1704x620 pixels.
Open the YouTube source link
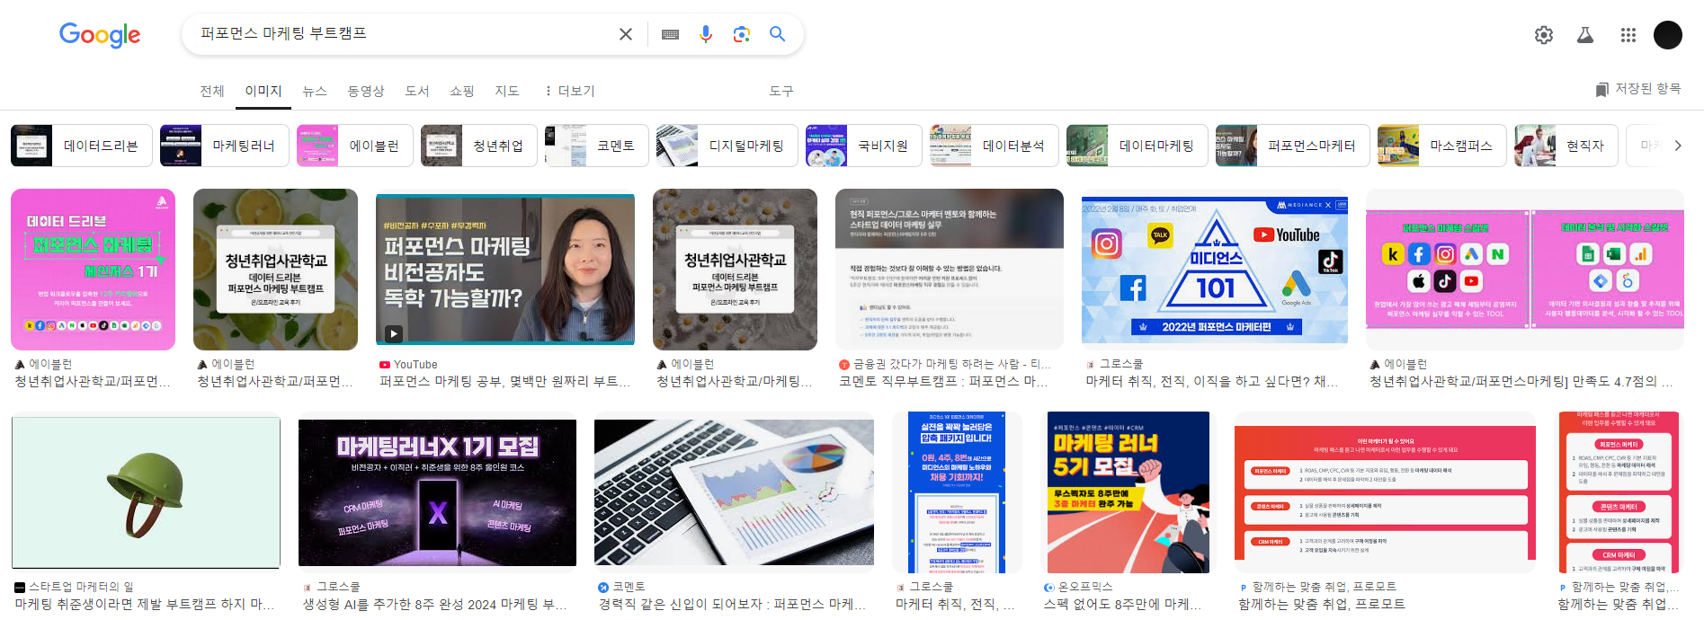coord(408,365)
